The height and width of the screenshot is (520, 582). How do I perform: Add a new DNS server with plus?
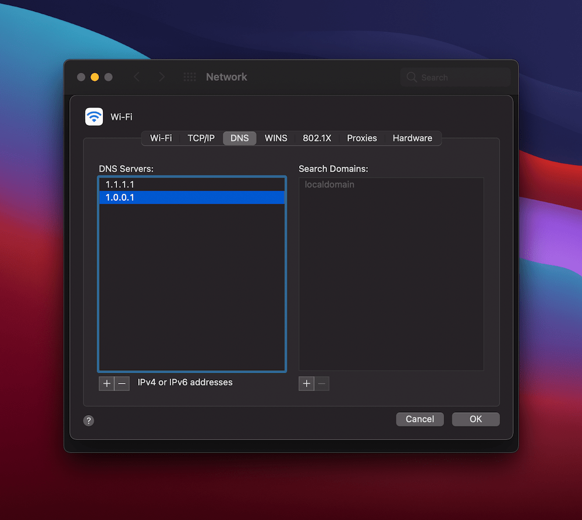(107, 383)
